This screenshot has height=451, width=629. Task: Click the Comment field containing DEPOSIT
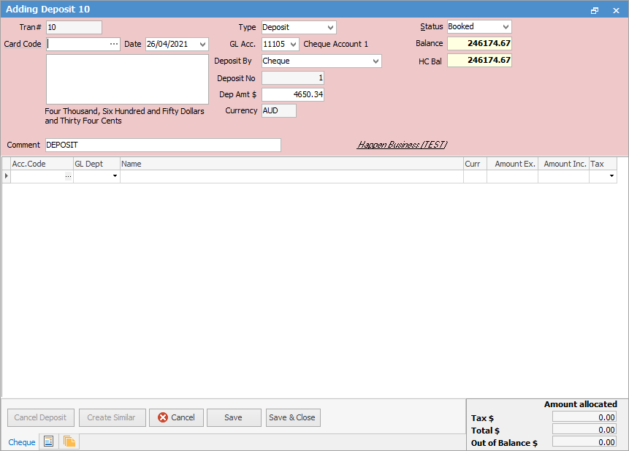[x=161, y=145]
